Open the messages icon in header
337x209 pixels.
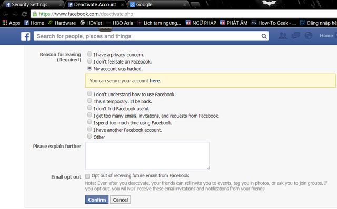click(x=295, y=36)
